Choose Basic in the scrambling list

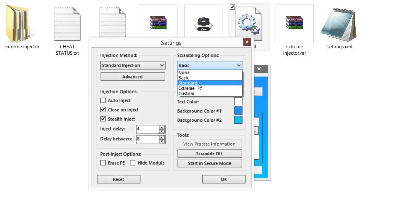coord(210,78)
